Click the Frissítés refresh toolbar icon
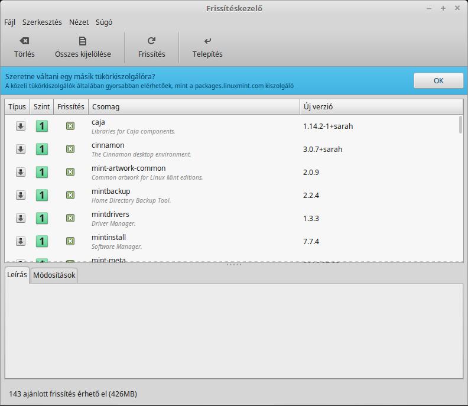This screenshot has height=406, width=468. coord(152,41)
